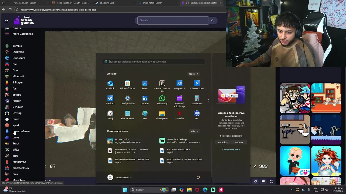Screen dimensions: 346x194
Task: Launch Microsoft Store pinned app
Action: point(127,85)
